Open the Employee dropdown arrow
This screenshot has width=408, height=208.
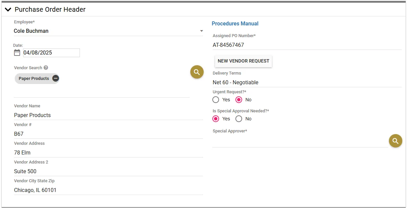[201, 31]
